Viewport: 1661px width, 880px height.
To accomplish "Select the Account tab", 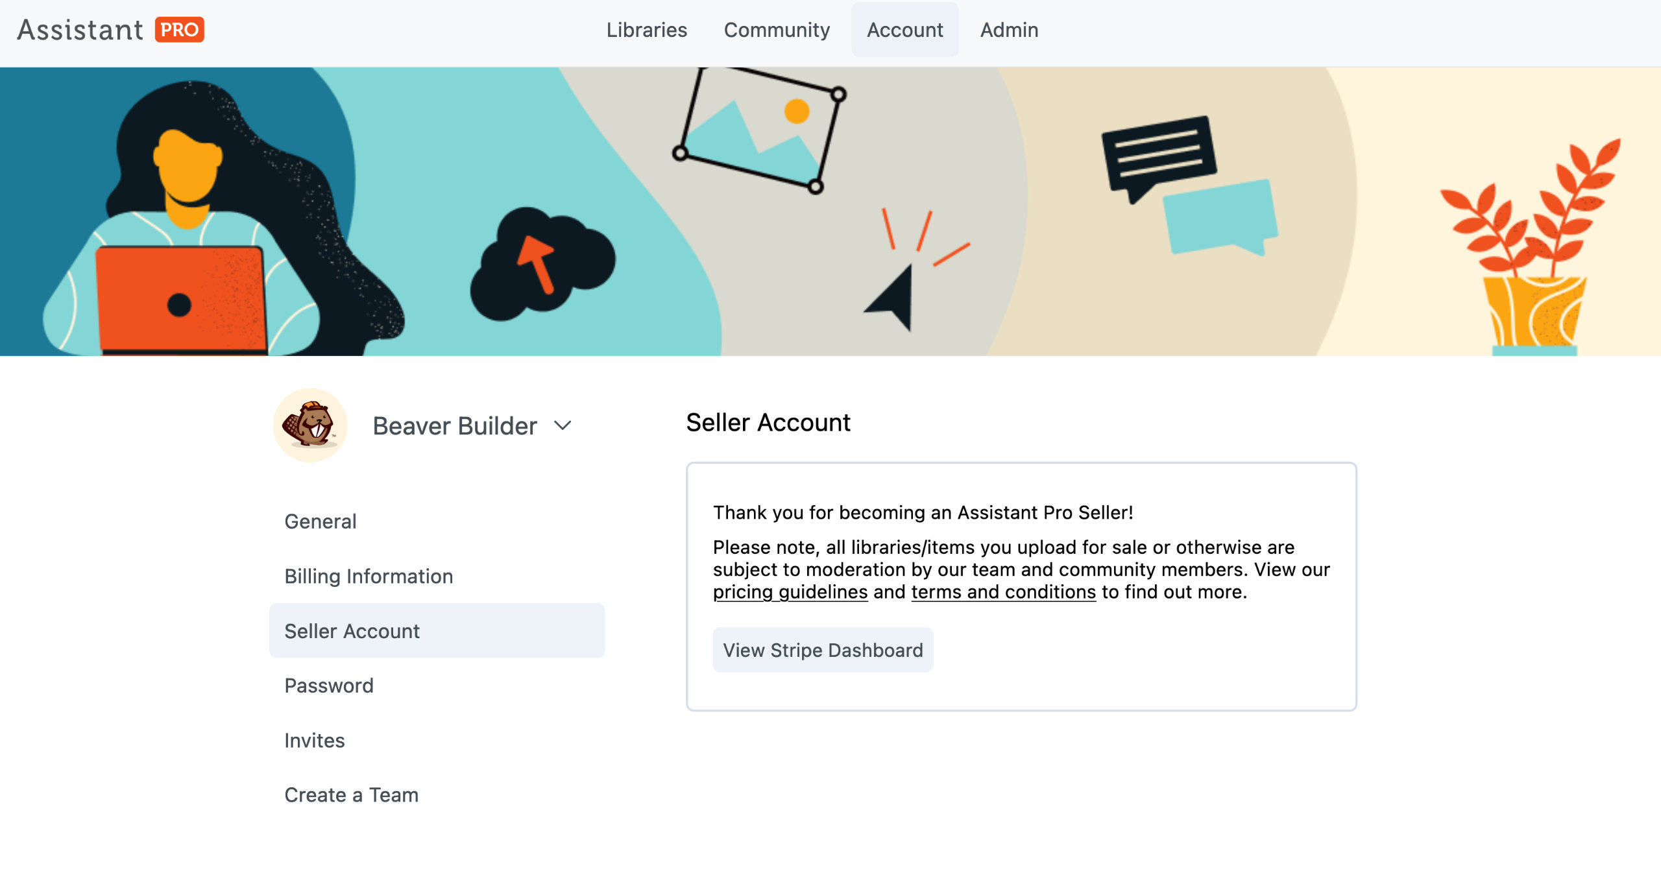I will click(904, 30).
